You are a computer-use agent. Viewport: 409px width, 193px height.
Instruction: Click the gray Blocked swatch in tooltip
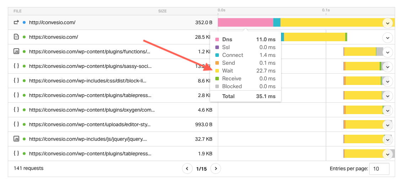tap(217, 87)
